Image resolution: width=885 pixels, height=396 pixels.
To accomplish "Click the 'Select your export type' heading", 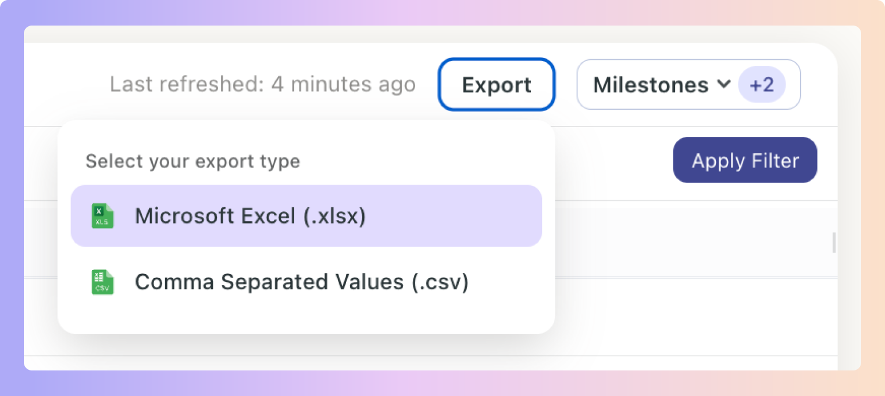I will (193, 161).
